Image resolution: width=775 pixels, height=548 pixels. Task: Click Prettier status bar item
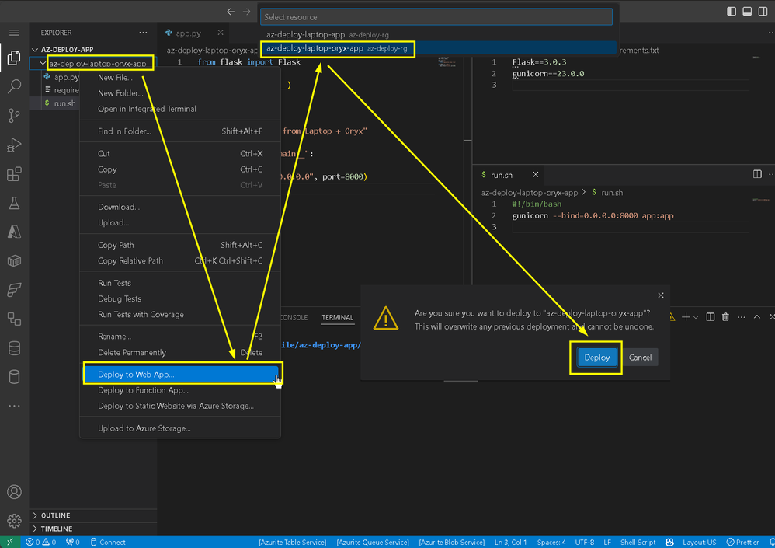click(742, 542)
